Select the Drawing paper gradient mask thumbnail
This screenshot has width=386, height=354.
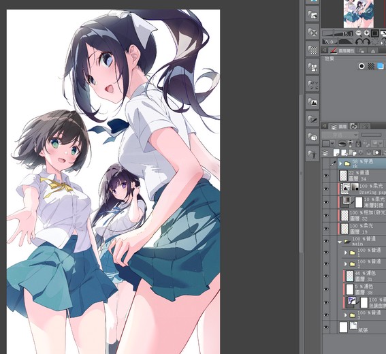point(355,187)
